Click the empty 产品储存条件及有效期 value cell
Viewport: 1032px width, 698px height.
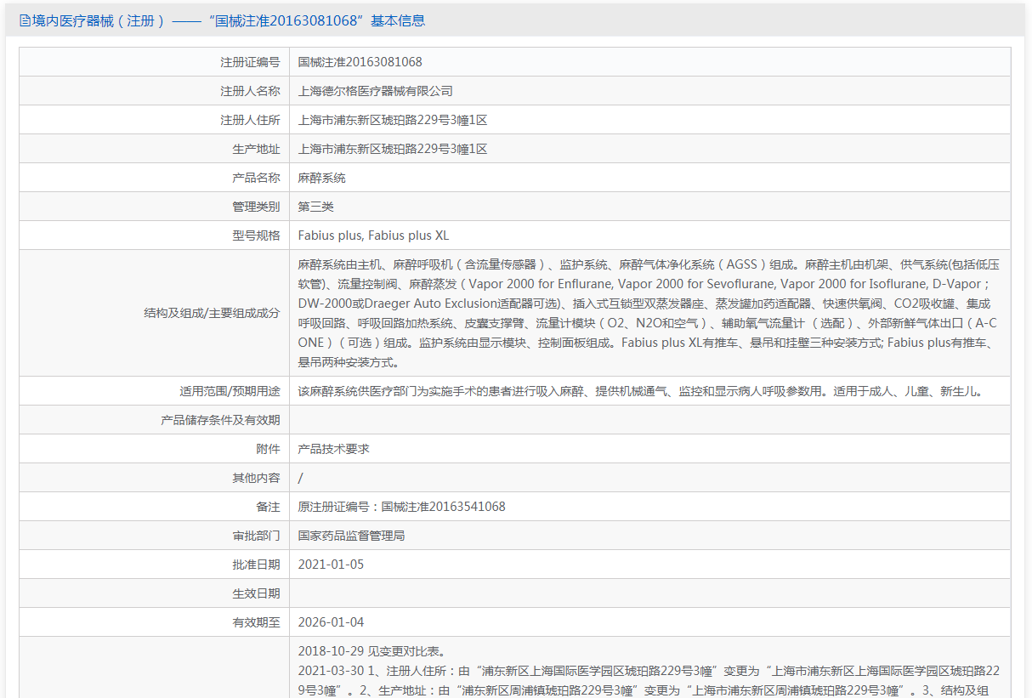[x=649, y=420]
